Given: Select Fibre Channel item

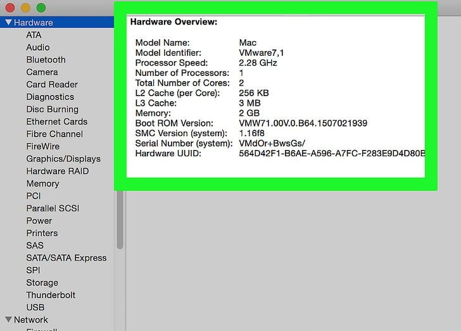Looking at the screenshot, I should (54, 134).
